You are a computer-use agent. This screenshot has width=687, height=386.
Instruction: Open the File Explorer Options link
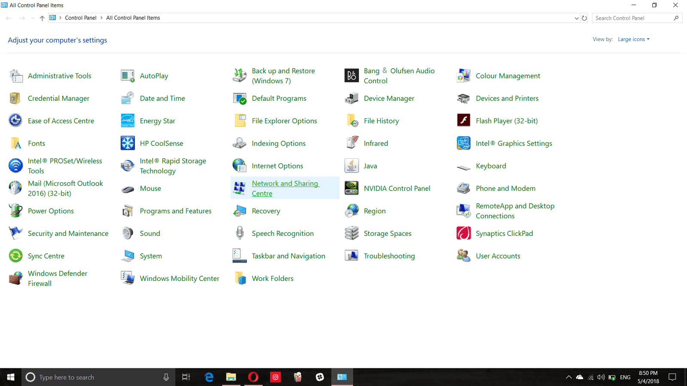click(x=284, y=121)
